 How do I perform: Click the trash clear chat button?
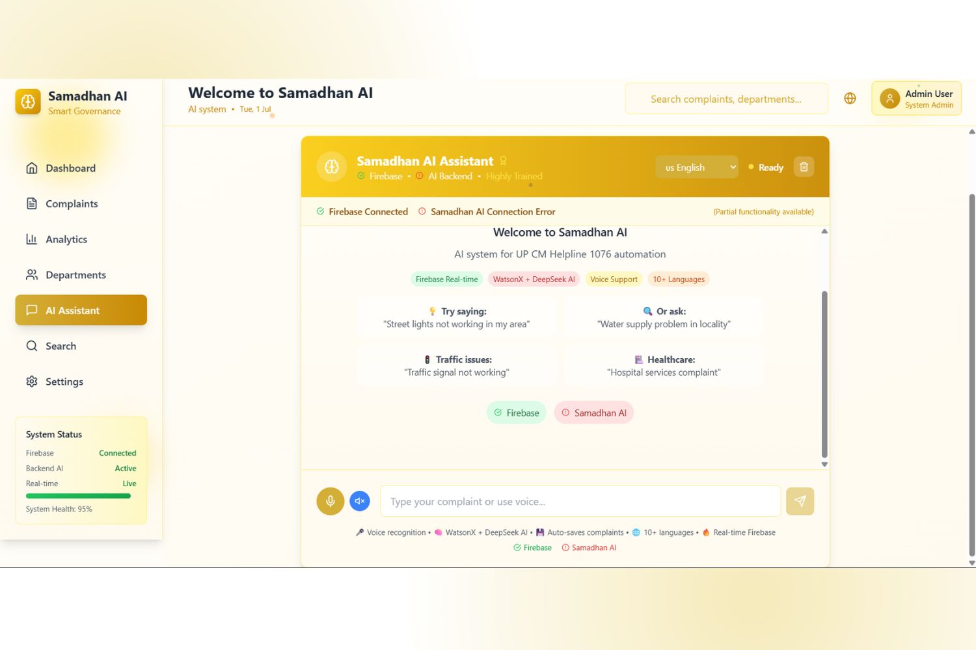pyautogui.click(x=804, y=167)
